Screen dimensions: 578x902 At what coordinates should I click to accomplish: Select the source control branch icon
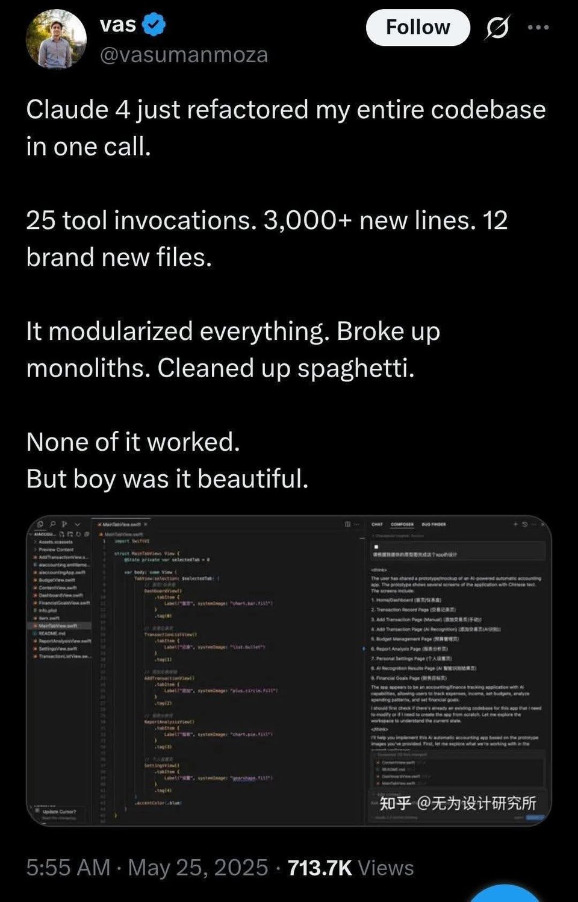[64, 524]
